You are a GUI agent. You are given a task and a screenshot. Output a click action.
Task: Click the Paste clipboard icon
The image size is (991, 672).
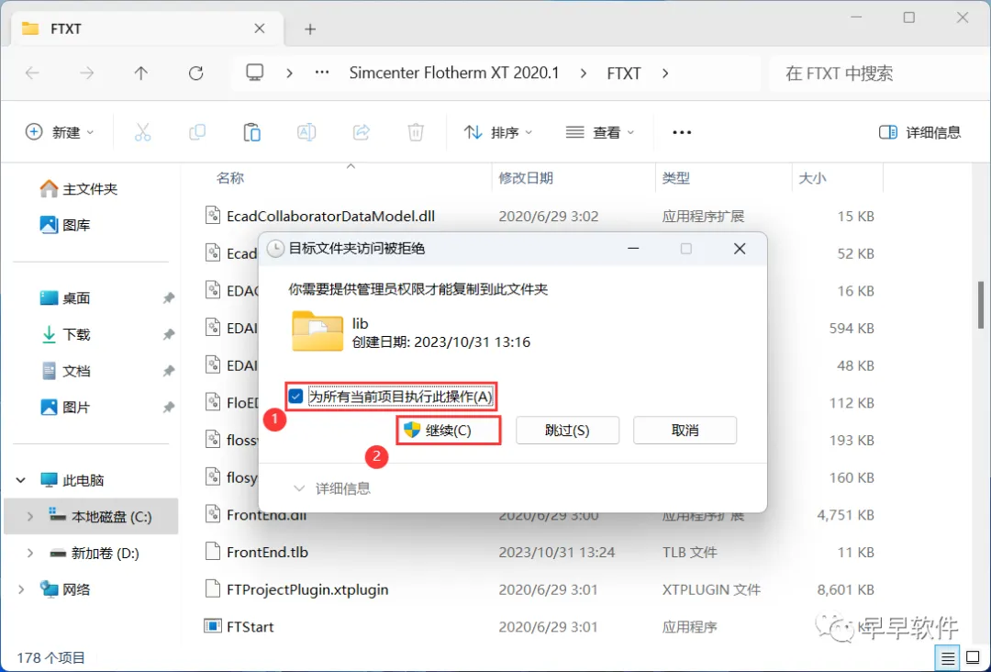click(x=251, y=132)
